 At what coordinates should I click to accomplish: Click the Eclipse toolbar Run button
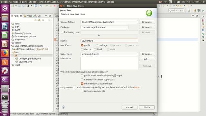coord(46,6)
